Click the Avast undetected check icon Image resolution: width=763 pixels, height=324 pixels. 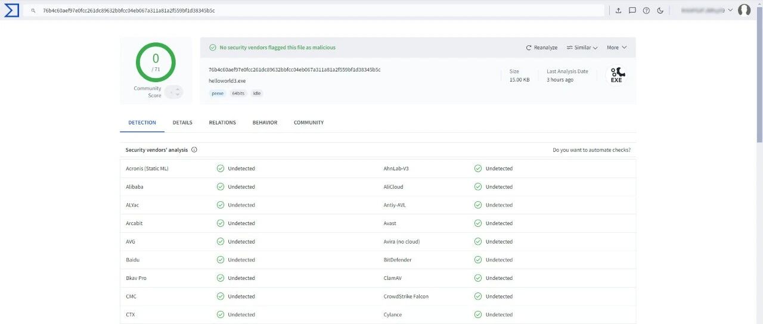478,223
